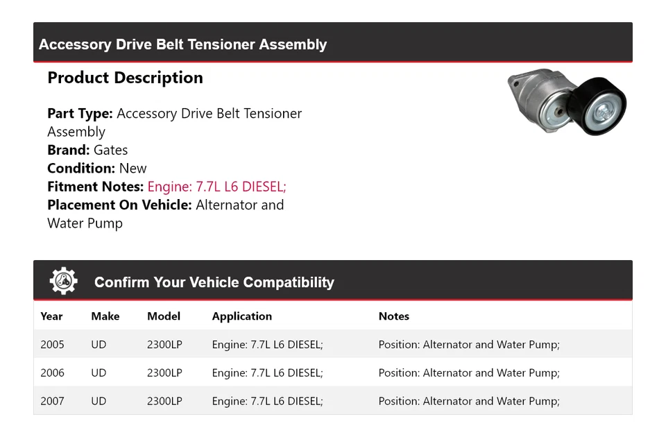The image size is (666, 437).
Task: Select the 2007 year row cell
Action: point(52,401)
